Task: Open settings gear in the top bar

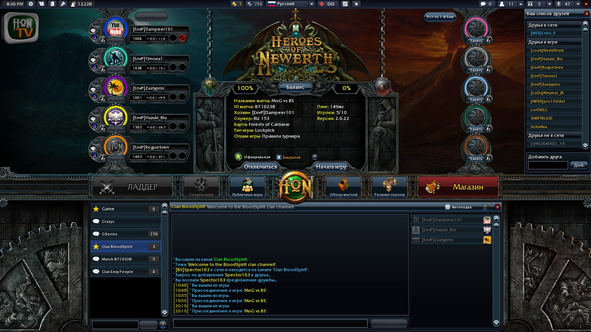Action: point(31,4)
